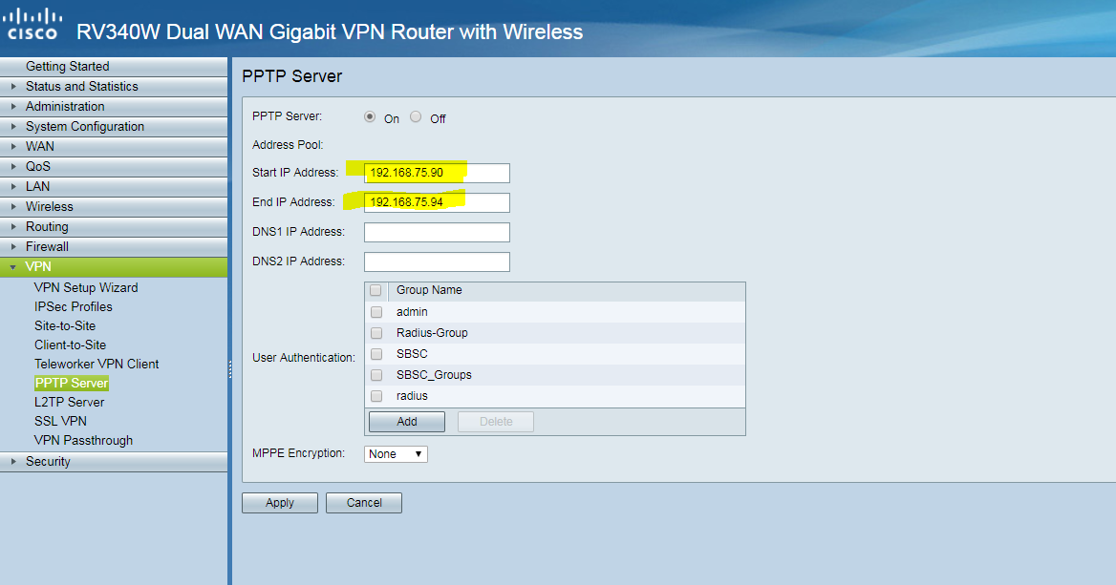Open the System Configuration menu
This screenshot has height=585, width=1116.
click(x=114, y=127)
